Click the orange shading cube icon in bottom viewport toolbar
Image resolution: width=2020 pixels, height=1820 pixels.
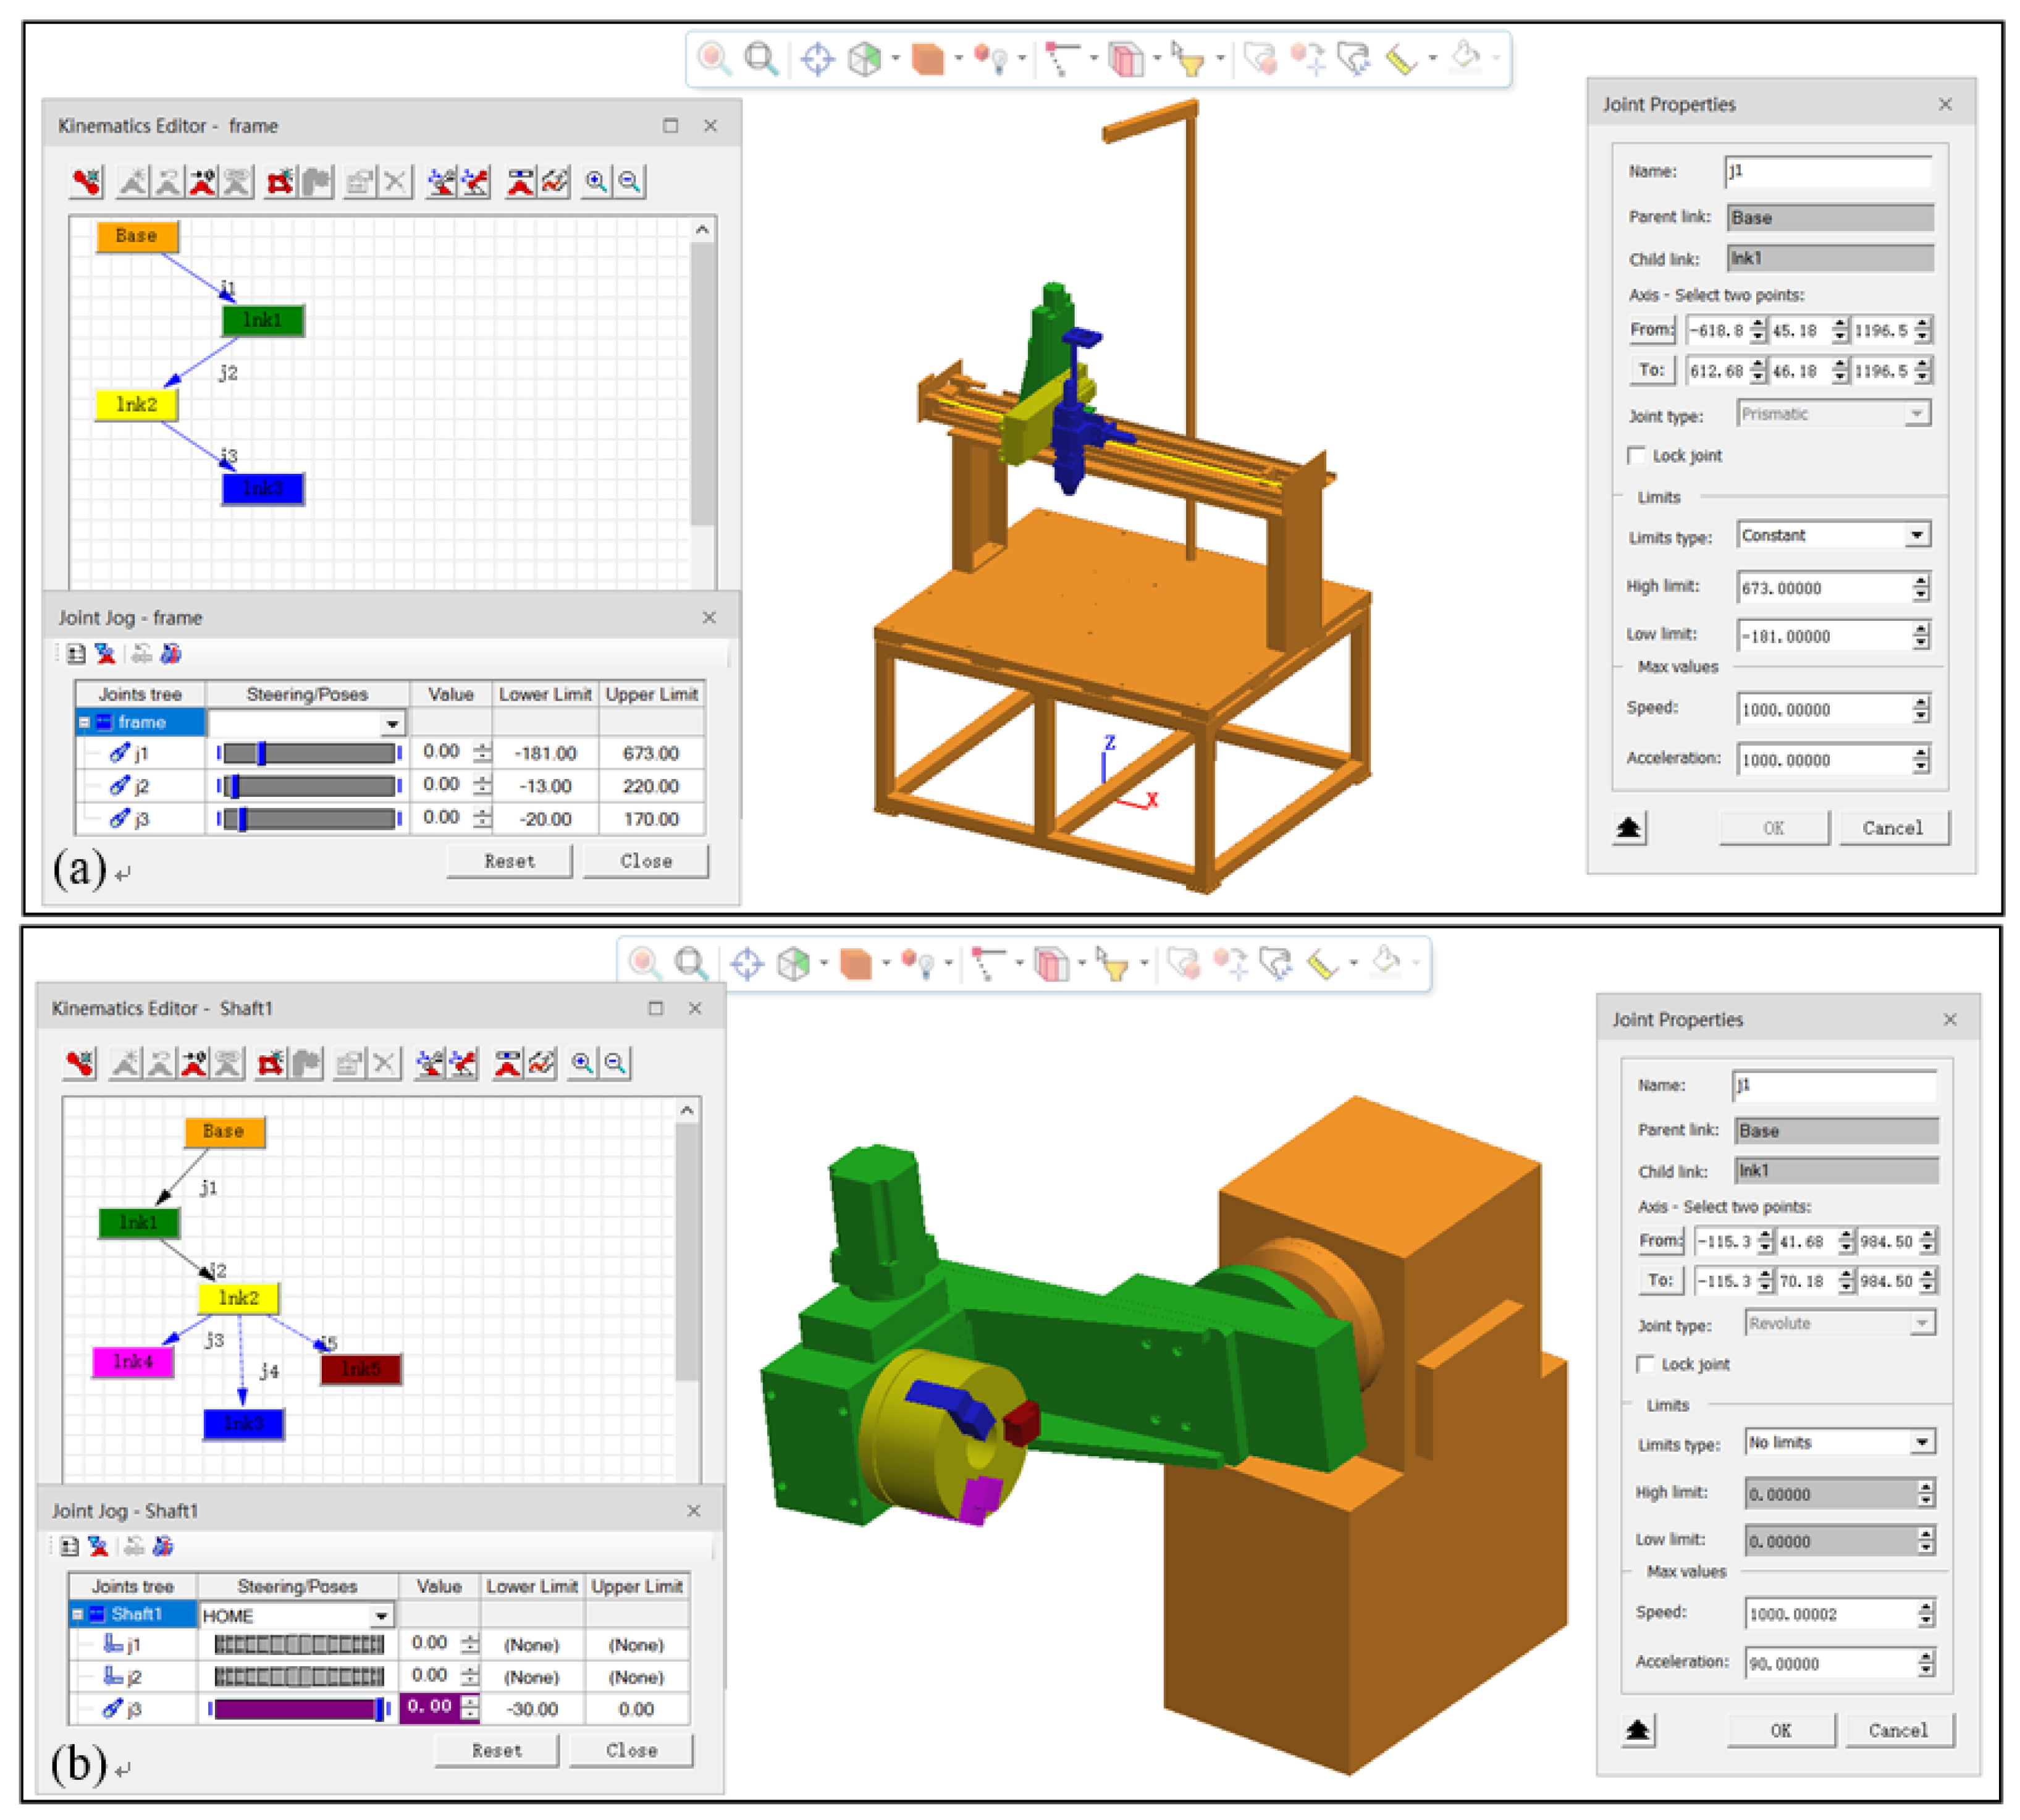tap(855, 964)
